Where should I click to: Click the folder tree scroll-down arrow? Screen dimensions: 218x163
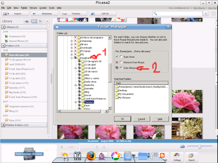coord(109,108)
